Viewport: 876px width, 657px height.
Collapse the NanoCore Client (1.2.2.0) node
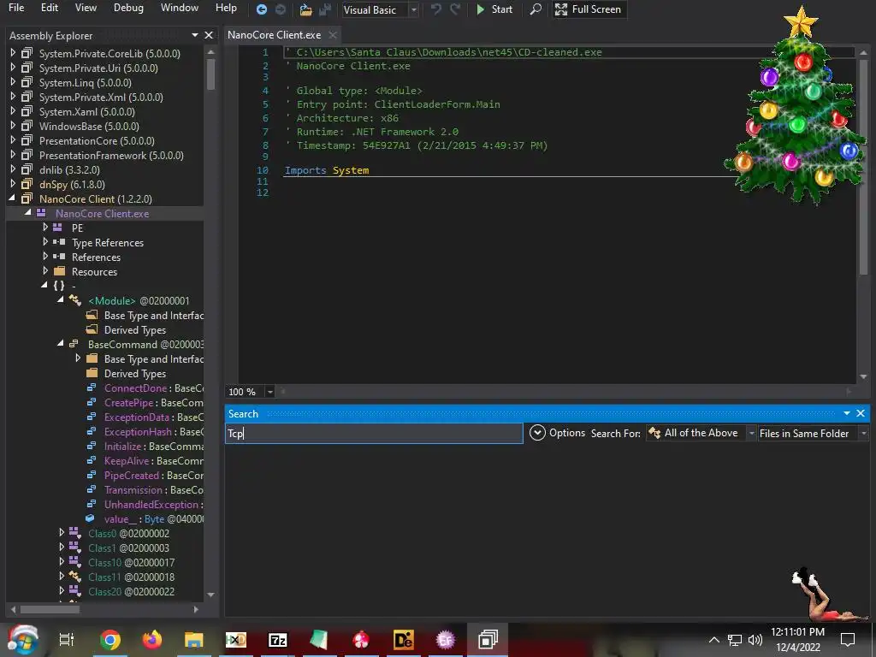pyautogui.click(x=12, y=198)
